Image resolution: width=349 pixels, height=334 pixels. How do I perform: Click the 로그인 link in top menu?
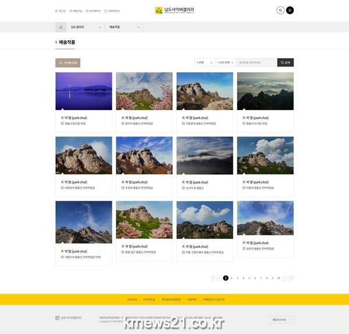pos(60,10)
